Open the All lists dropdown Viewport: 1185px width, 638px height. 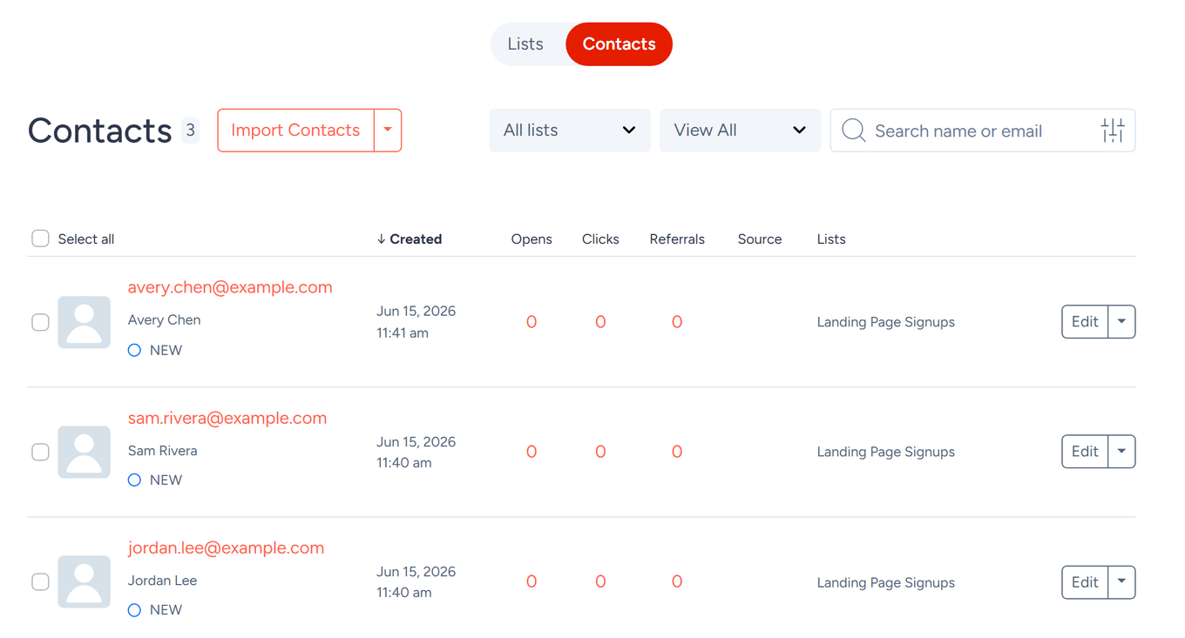570,131
